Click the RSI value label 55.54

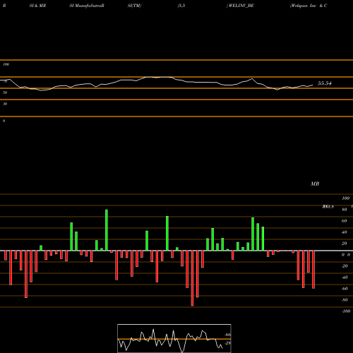[325, 83]
